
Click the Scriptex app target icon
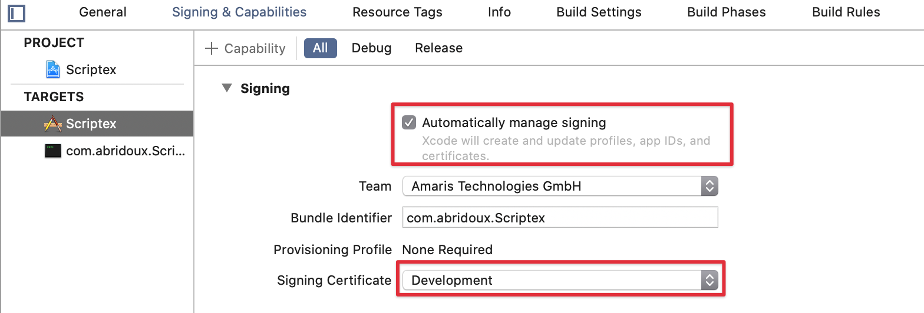tap(53, 124)
